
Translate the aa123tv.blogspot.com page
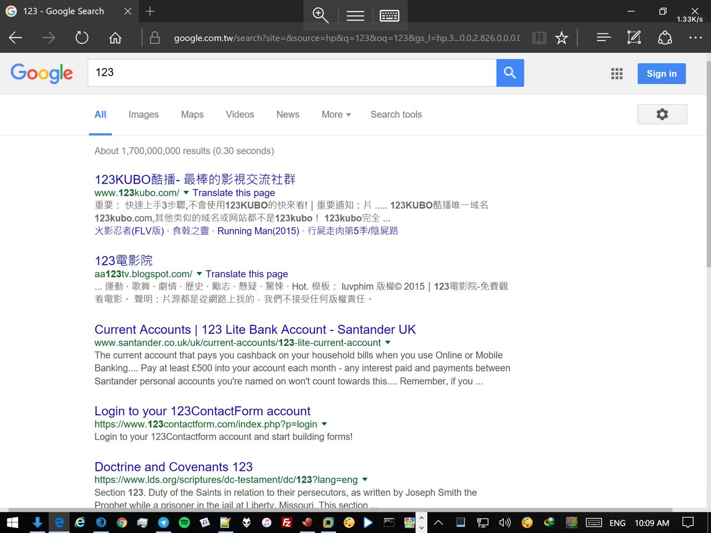coord(247,274)
